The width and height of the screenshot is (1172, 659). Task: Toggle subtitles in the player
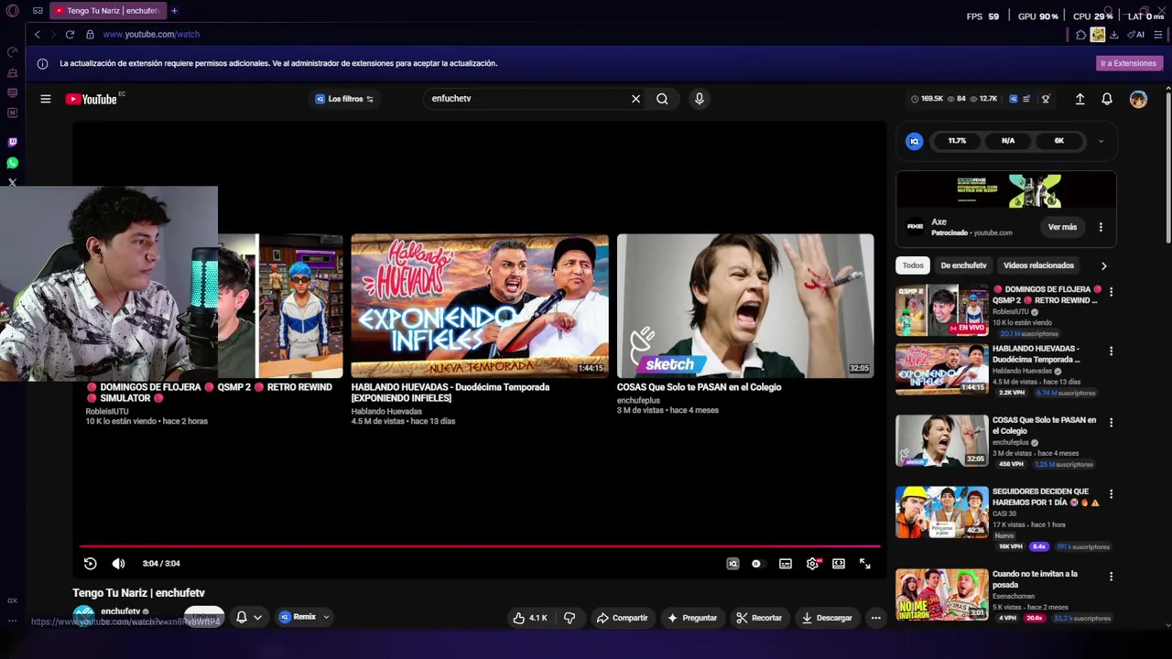[x=786, y=564]
